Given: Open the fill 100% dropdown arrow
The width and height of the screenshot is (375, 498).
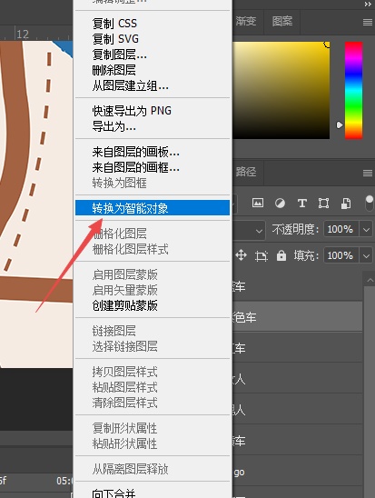Looking at the screenshot, I should coord(366,255).
